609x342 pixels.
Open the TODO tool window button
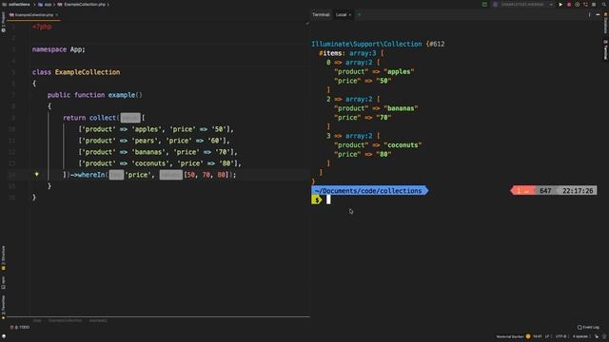click(20, 327)
